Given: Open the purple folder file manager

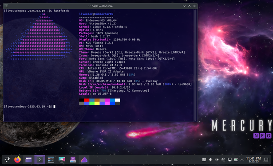Looking at the screenshot, I should pyautogui.click(x=28, y=159).
